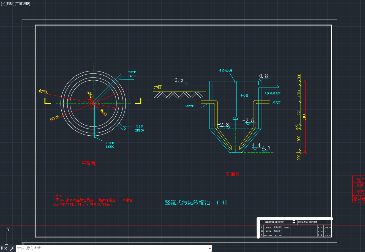This screenshot has height=252, width=365.
Task: Select the Ø3500 diameter dimension
Action: click(x=44, y=92)
